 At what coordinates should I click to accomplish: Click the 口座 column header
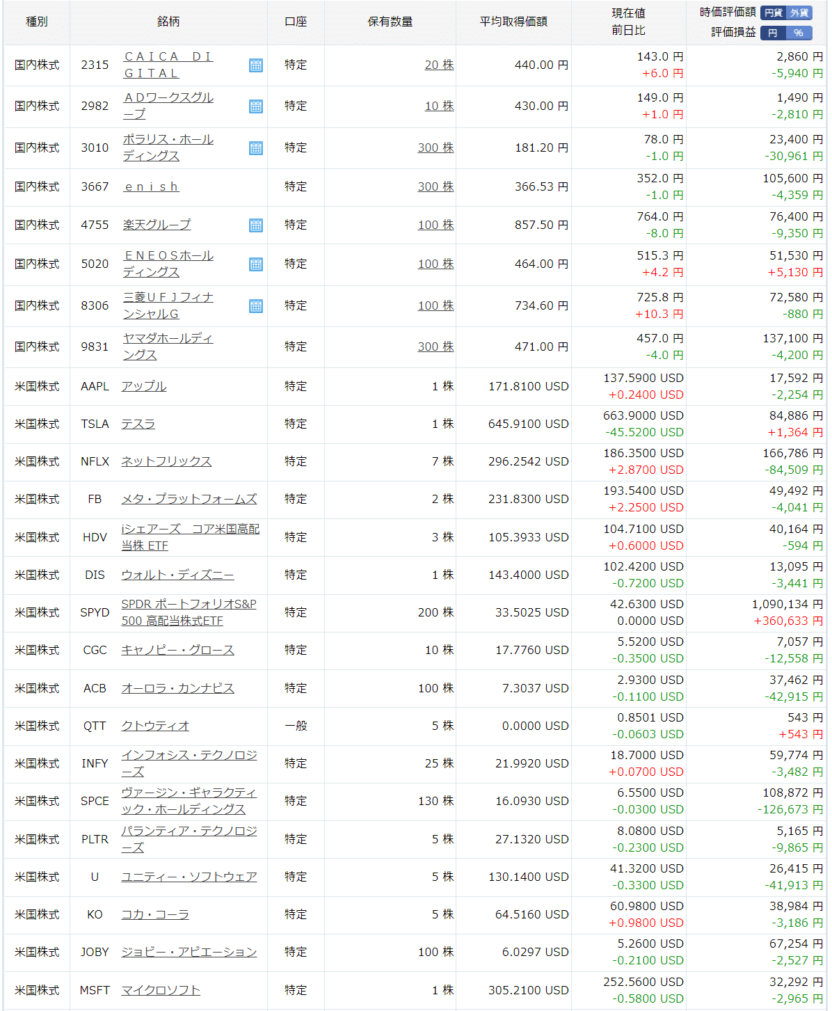pos(296,22)
